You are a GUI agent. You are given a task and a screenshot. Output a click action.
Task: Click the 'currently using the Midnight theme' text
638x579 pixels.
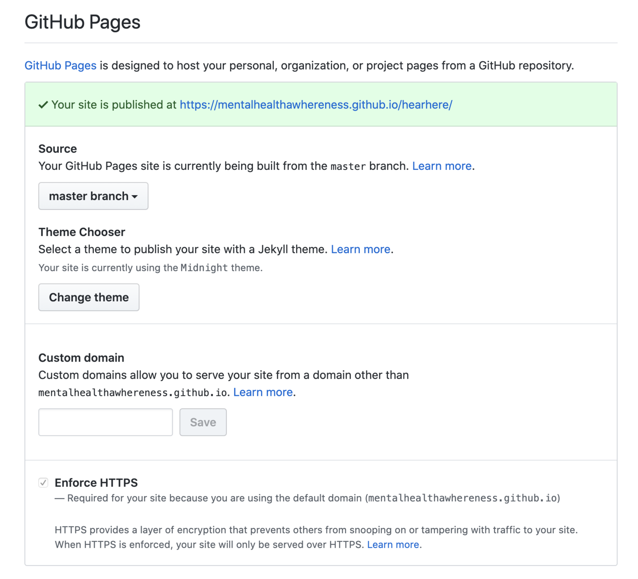(150, 268)
